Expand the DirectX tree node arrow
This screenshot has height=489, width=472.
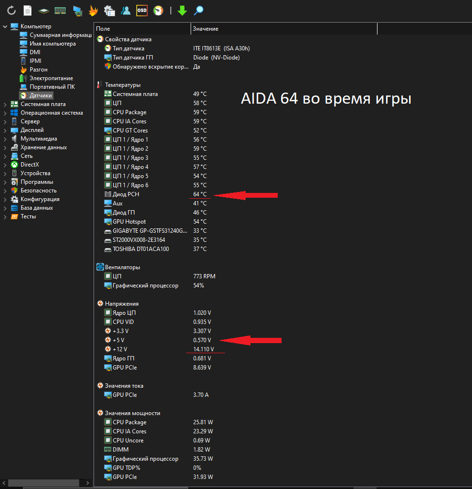pyautogui.click(x=5, y=165)
